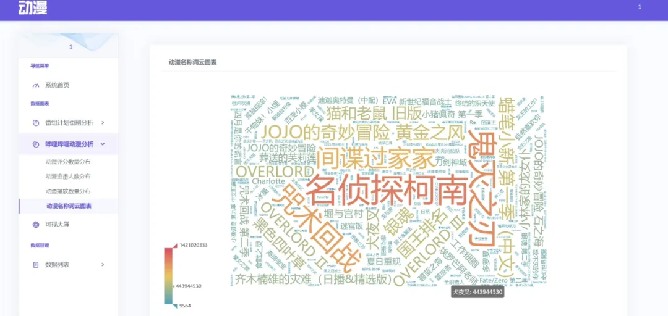Viewport: 668px width, 316px height.
Task: Click the vertical 咒术回战 第二季 word
Action: [243, 220]
